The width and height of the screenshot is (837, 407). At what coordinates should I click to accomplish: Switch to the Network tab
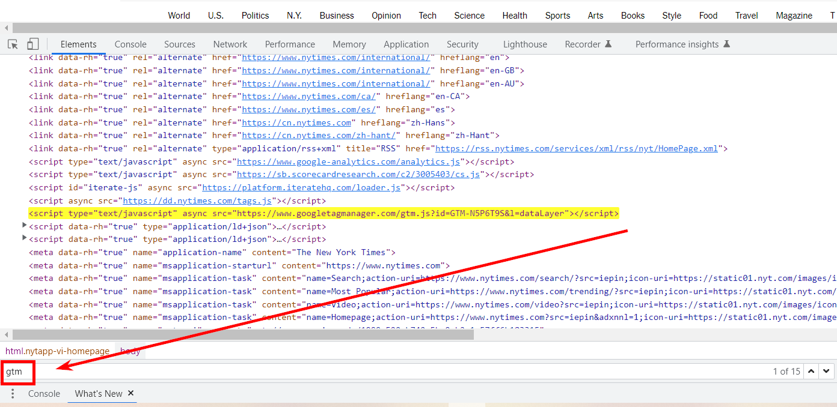(230, 44)
